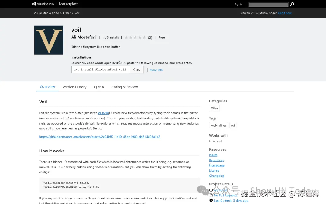Click the Free price label
Screen dimensions: 326x204
click(x=161, y=37)
